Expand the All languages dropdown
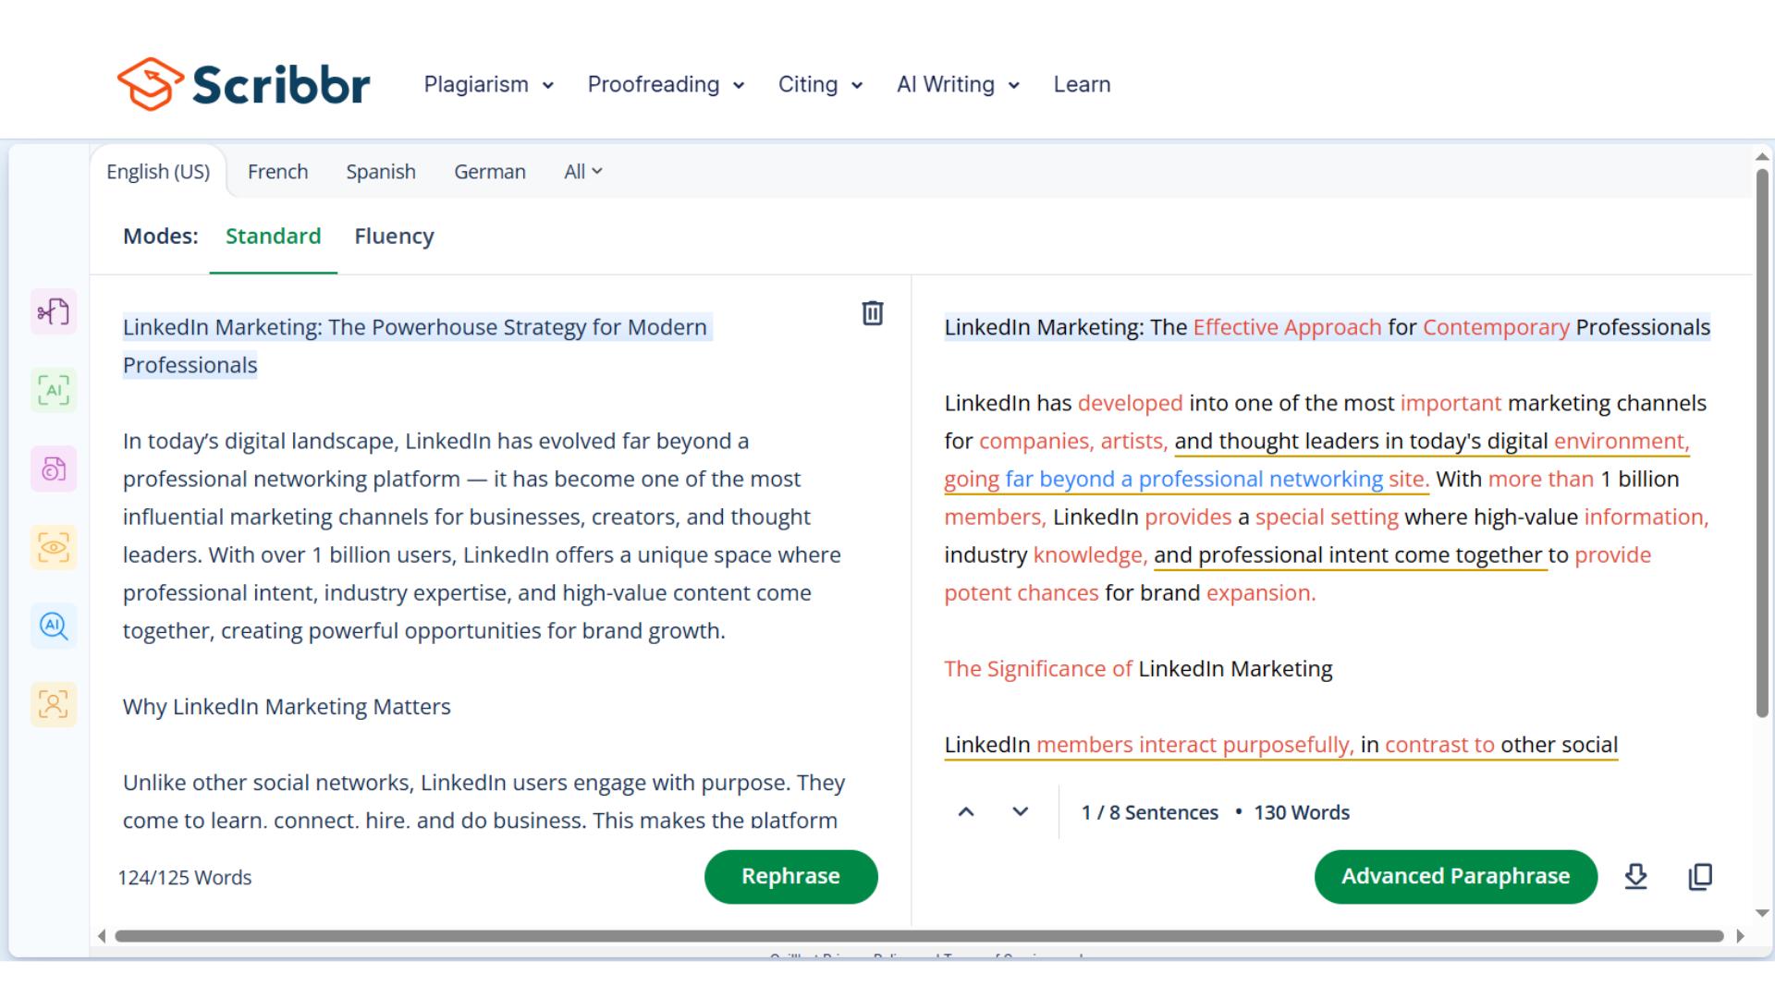 tap(582, 172)
